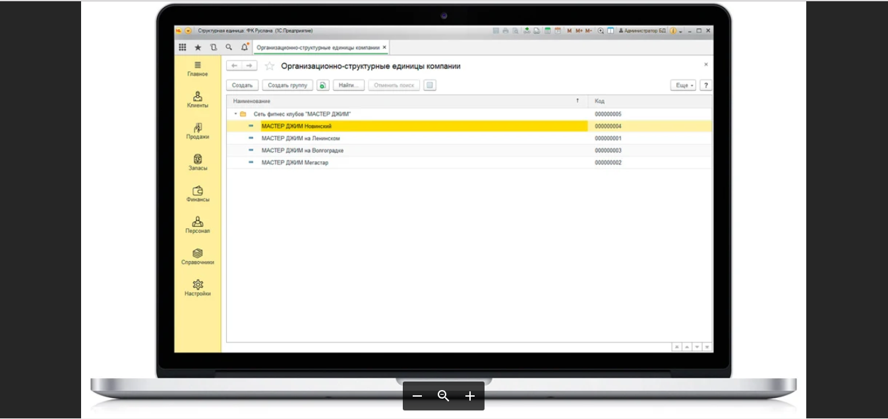Click code cell 000000002

[x=608, y=162]
